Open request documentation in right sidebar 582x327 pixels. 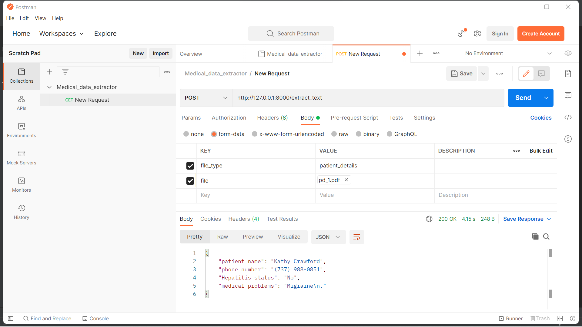click(568, 73)
